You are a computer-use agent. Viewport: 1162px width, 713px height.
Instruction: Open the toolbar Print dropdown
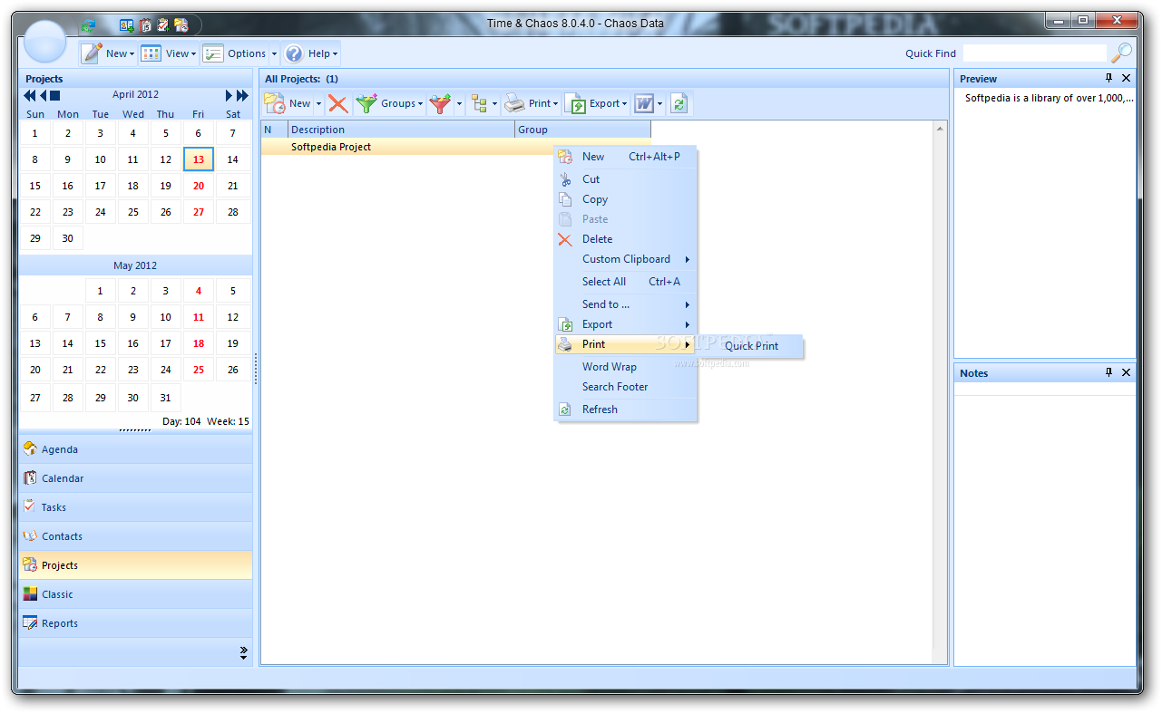532,104
